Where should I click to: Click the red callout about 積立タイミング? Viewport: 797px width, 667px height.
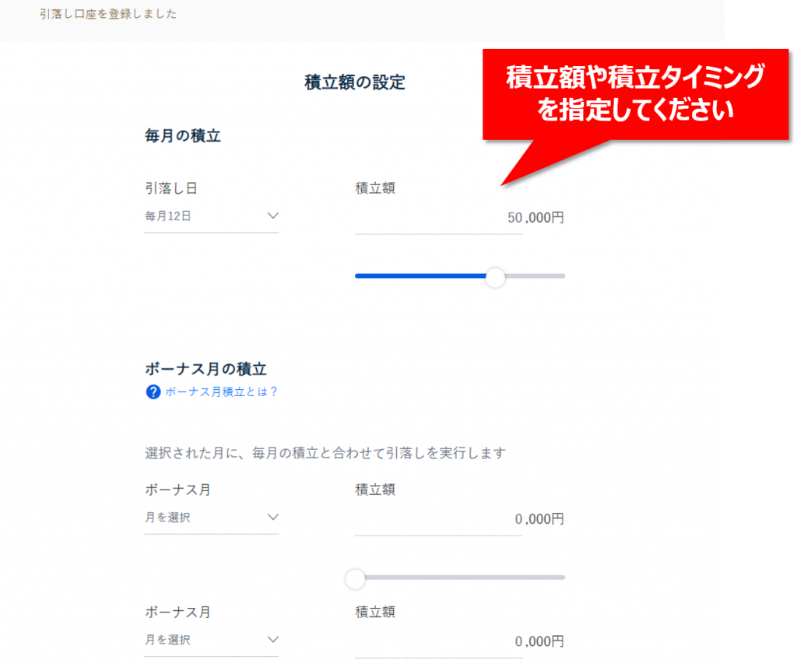[x=635, y=95]
